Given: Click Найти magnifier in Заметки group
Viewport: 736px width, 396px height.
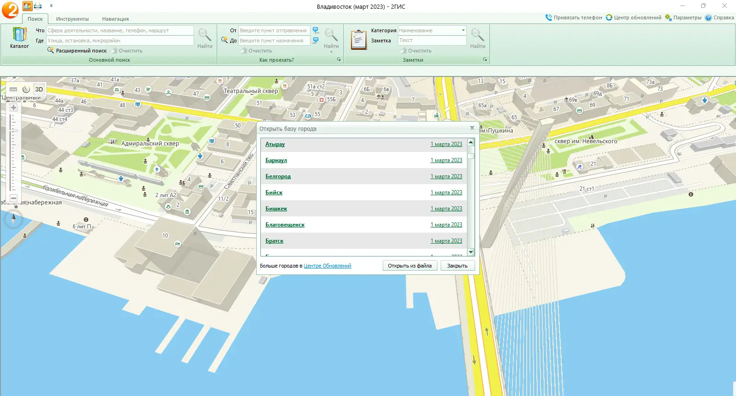Looking at the screenshot, I should pyautogui.click(x=477, y=38).
